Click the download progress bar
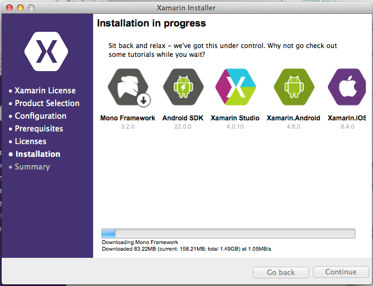 [228, 234]
